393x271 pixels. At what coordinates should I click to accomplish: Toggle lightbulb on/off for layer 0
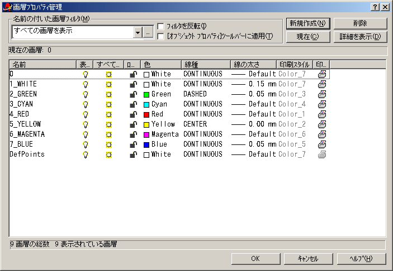coord(86,74)
